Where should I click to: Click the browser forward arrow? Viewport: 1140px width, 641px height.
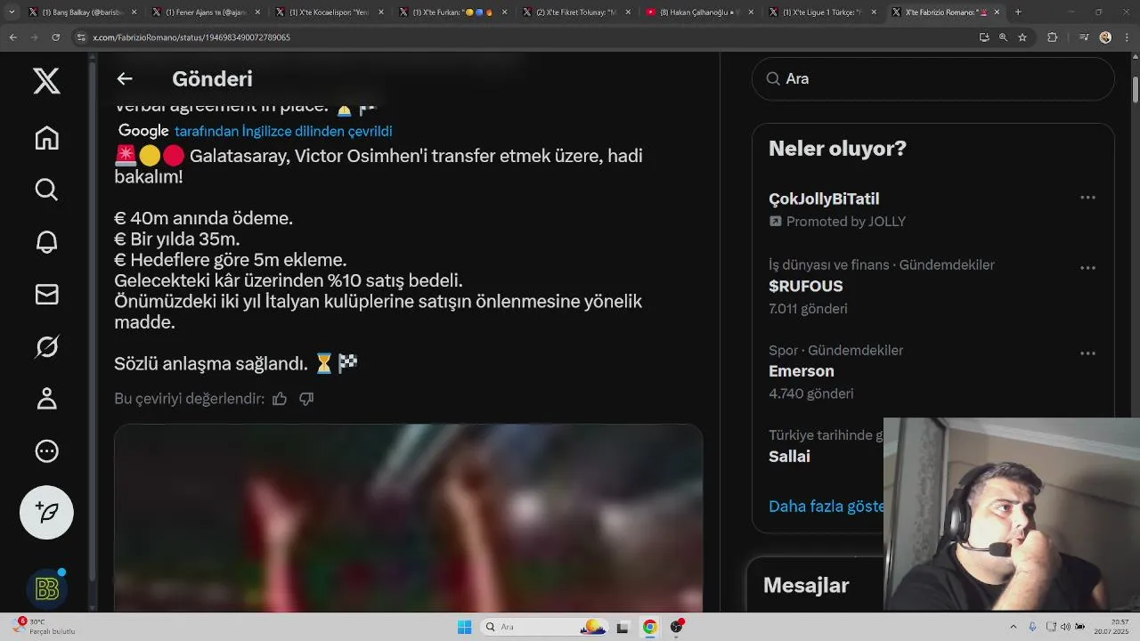[x=34, y=37]
